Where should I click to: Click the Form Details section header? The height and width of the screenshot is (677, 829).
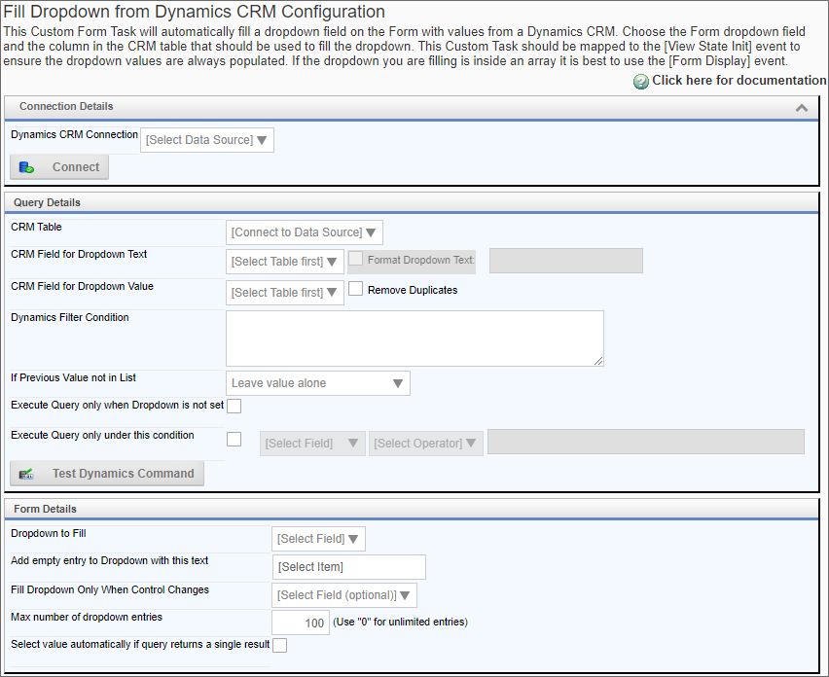tap(412, 509)
